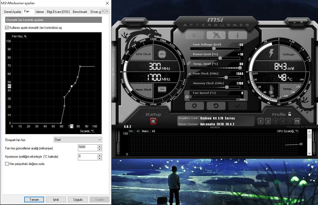The image size is (318, 205).
Task: Toggle the Startup Windows icon
Action: (x=153, y=121)
